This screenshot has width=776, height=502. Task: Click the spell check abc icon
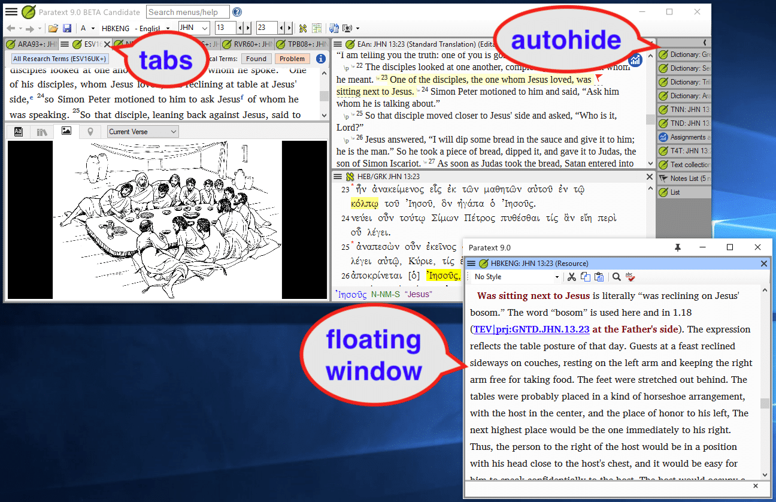pyautogui.click(x=630, y=277)
